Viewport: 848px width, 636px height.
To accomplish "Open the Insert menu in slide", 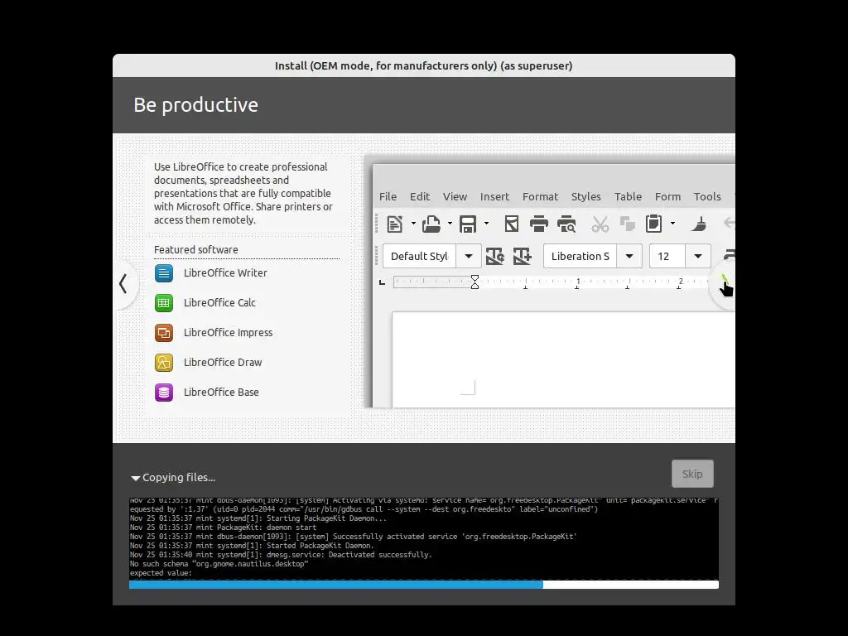I will 495,197.
